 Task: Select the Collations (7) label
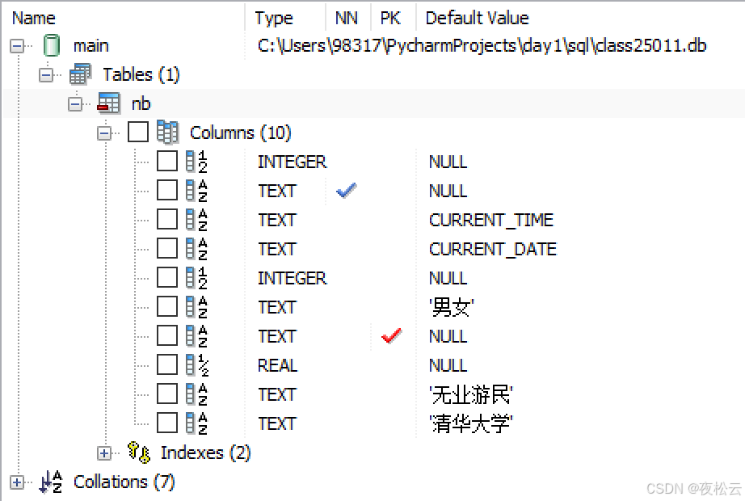coord(124,482)
